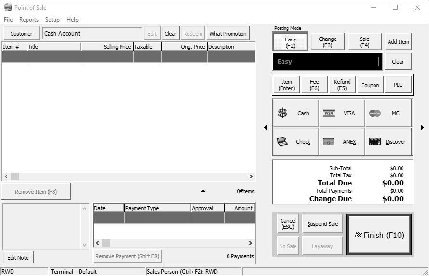The image size is (429, 276).
Task: Click Description column header
Action: pyautogui.click(x=231, y=47)
